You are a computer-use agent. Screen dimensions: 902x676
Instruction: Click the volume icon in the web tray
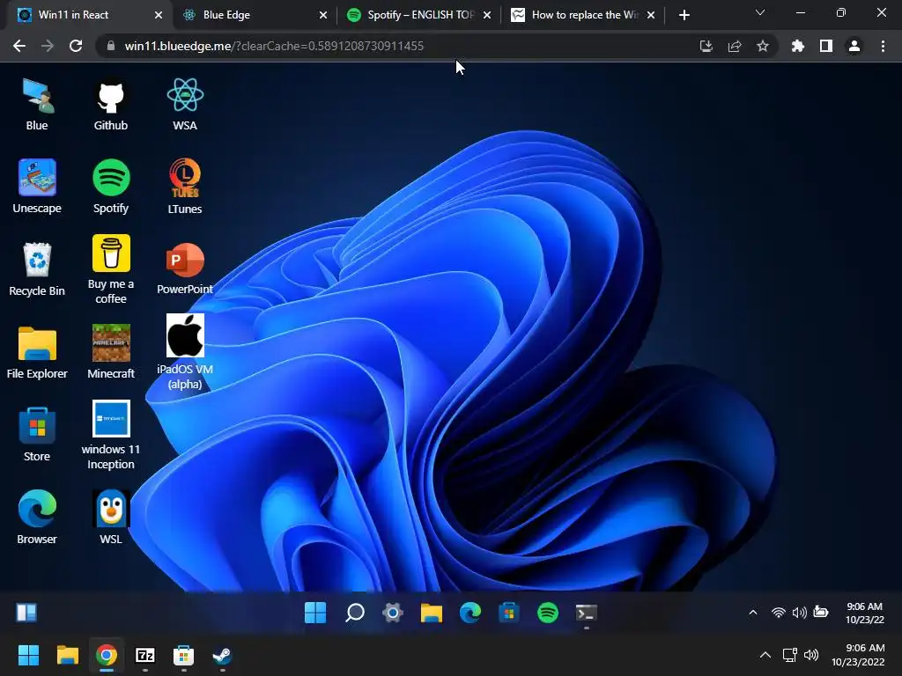(x=799, y=613)
